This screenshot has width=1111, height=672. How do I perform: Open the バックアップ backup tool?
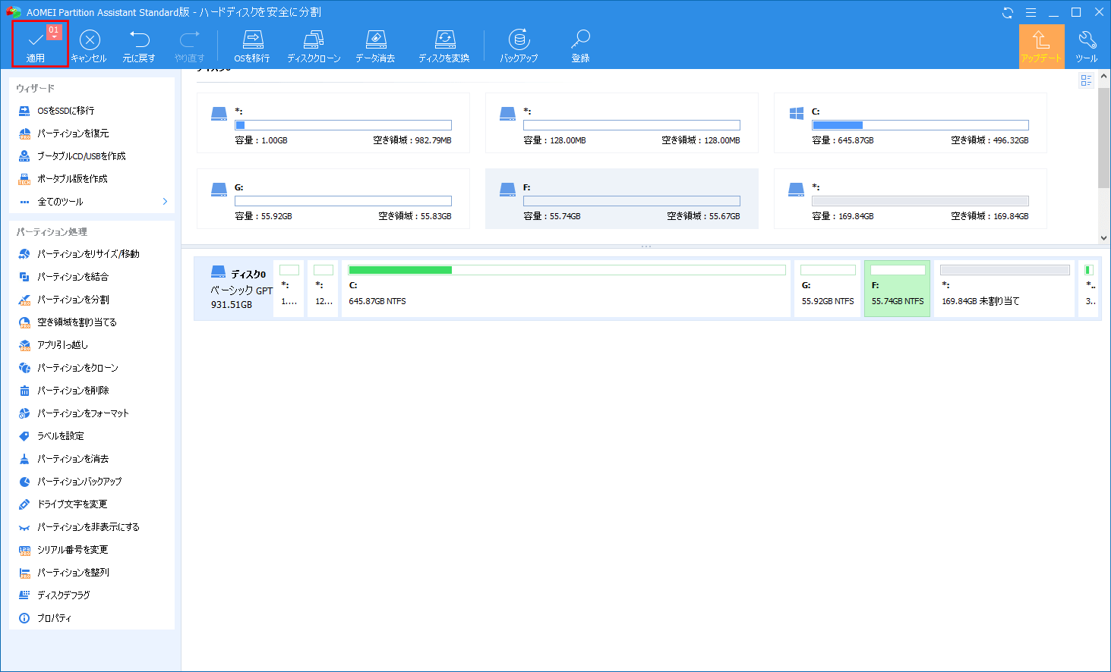click(519, 46)
